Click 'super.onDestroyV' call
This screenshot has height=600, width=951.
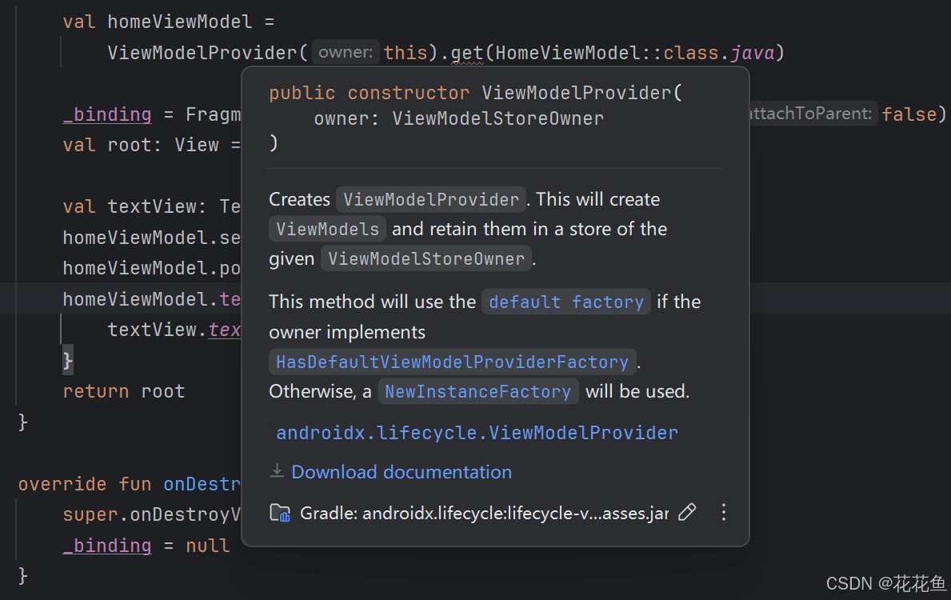coord(152,514)
